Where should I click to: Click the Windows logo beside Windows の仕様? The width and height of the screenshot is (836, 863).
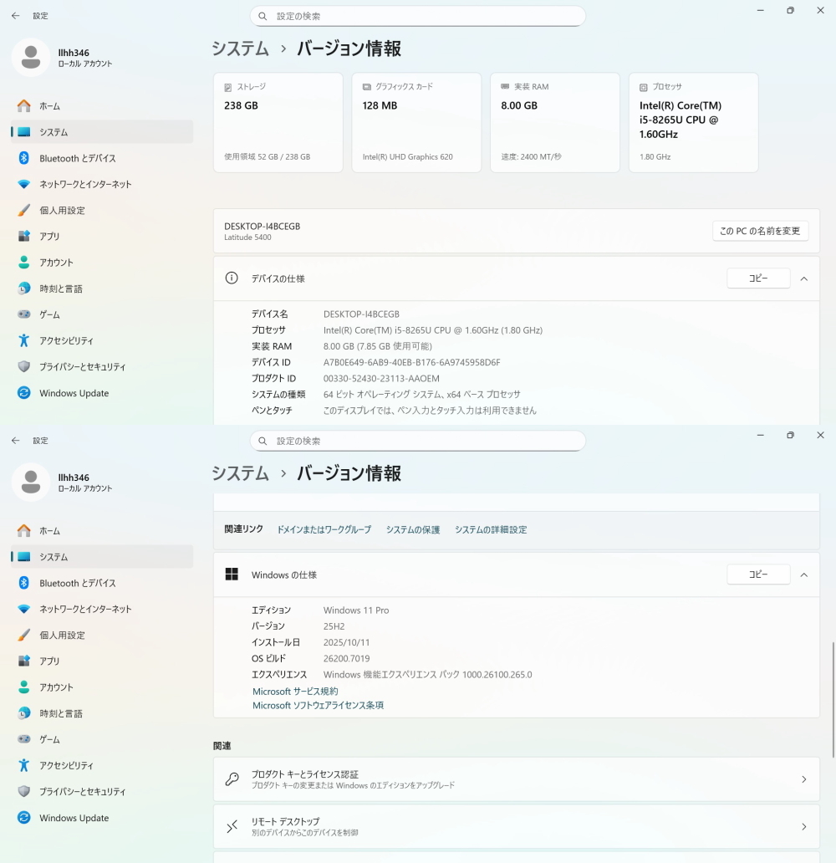(x=232, y=574)
